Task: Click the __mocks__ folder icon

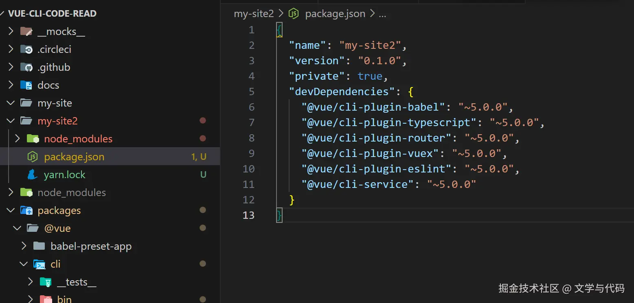Action: 26,31
